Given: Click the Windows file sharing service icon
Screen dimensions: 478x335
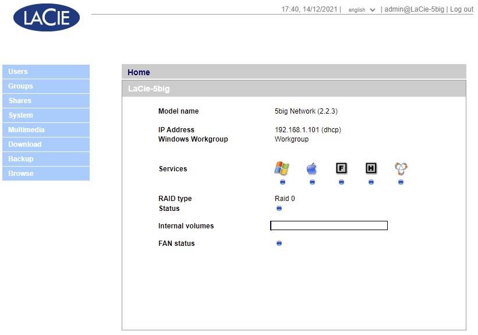Looking at the screenshot, I should pyautogui.click(x=282, y=168).
